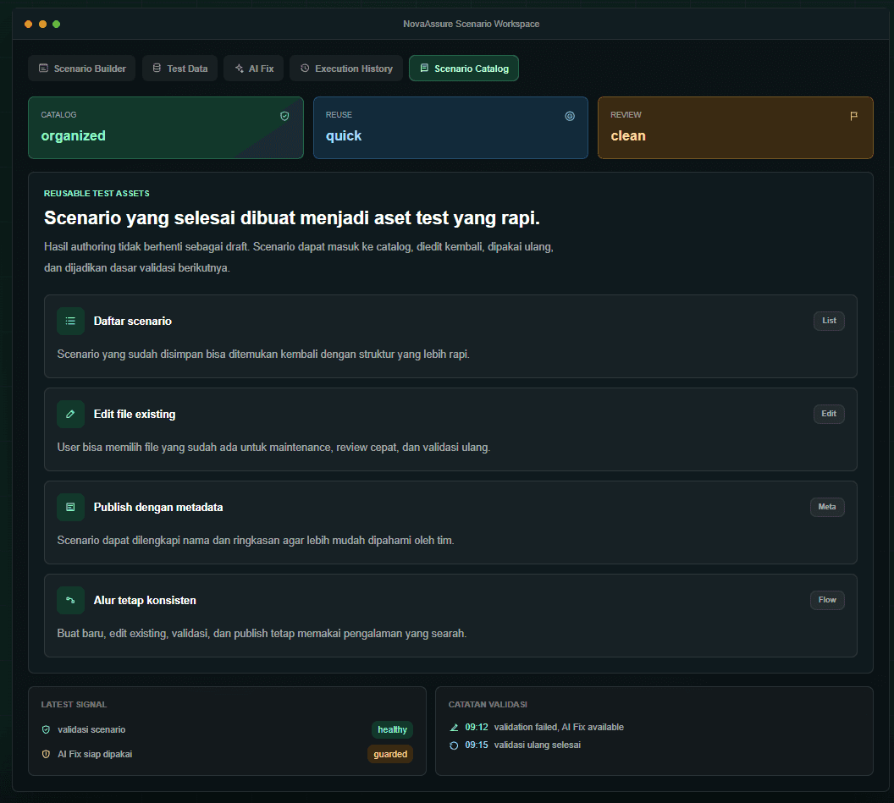This screenshot has width=894, height=803.
Task: Click the NovaAssure Scenario Workspace window title
Action: point(471,24)
